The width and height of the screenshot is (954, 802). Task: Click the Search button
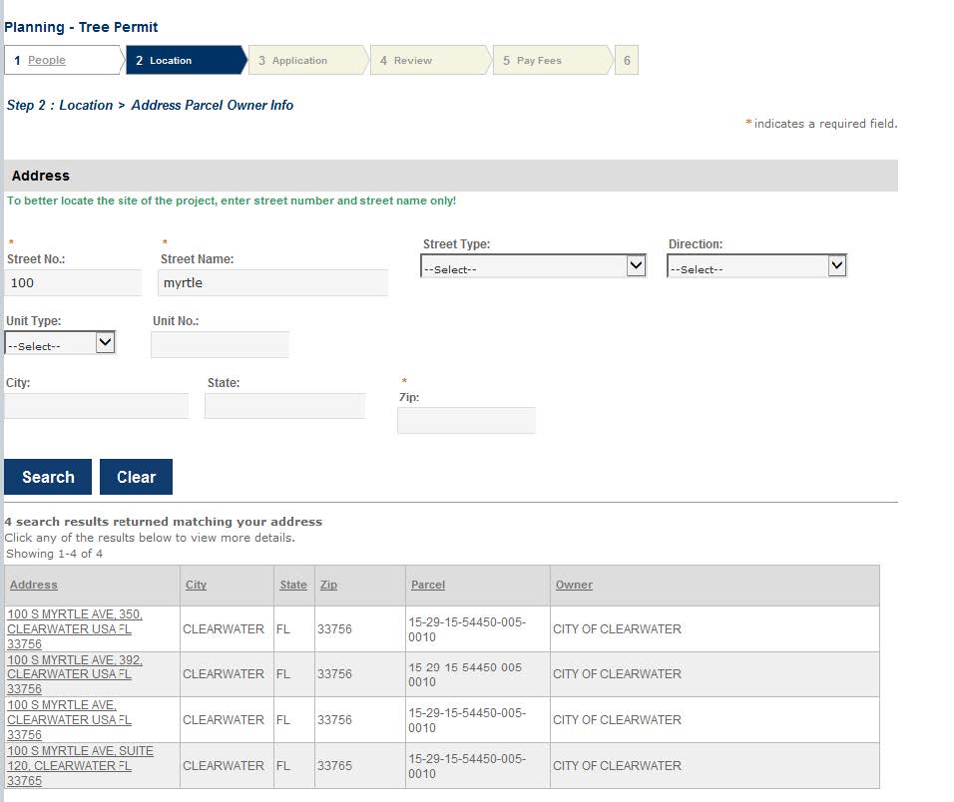48,477
